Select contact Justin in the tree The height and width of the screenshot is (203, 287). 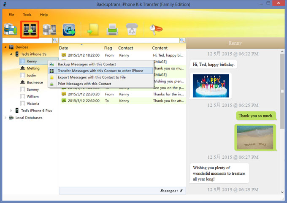point(31,75)
